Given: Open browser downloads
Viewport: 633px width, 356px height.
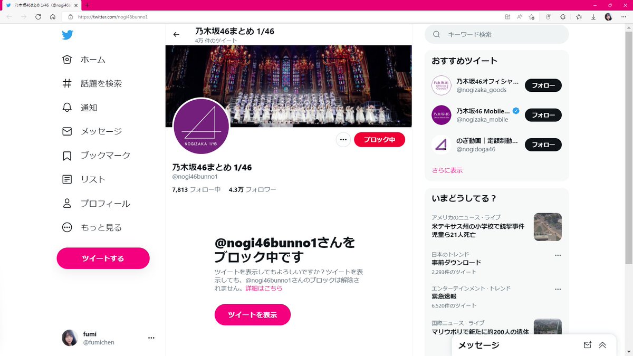Looking at the screenshot, I should pos(593,17).
